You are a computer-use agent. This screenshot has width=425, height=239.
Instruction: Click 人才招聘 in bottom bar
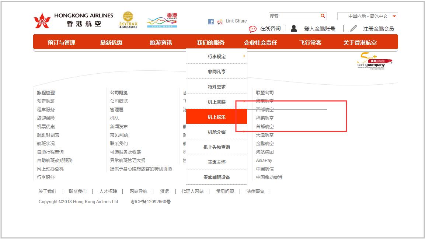[x=108, y=191]
